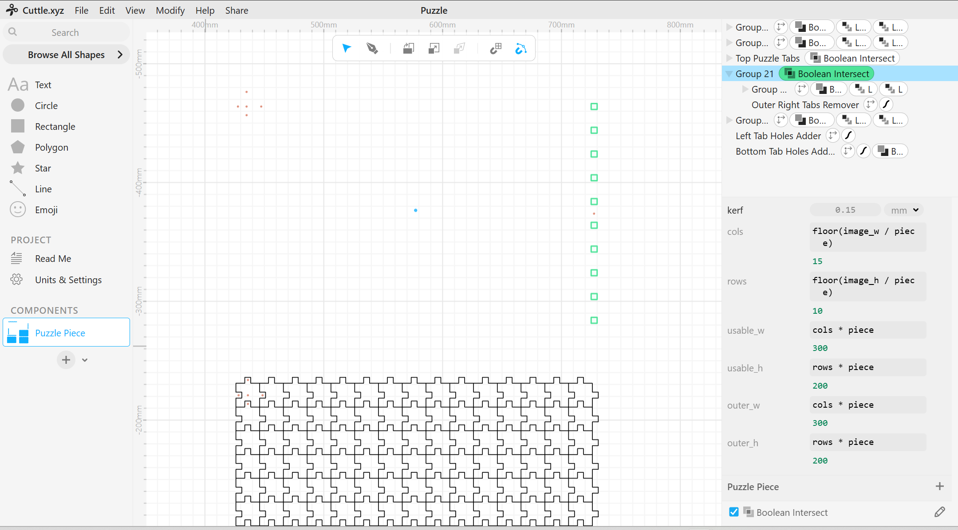Choose the Scale transform tool

434,48
